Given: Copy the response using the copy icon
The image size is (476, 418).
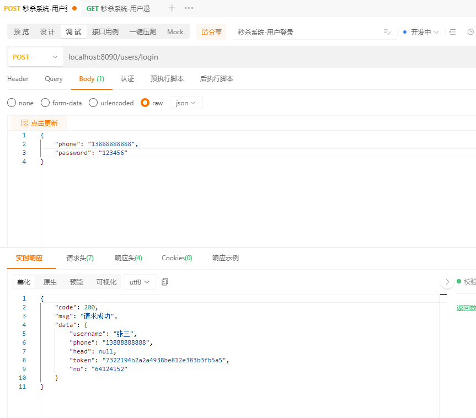Looking at the screenshot, I should pos(165,282).
